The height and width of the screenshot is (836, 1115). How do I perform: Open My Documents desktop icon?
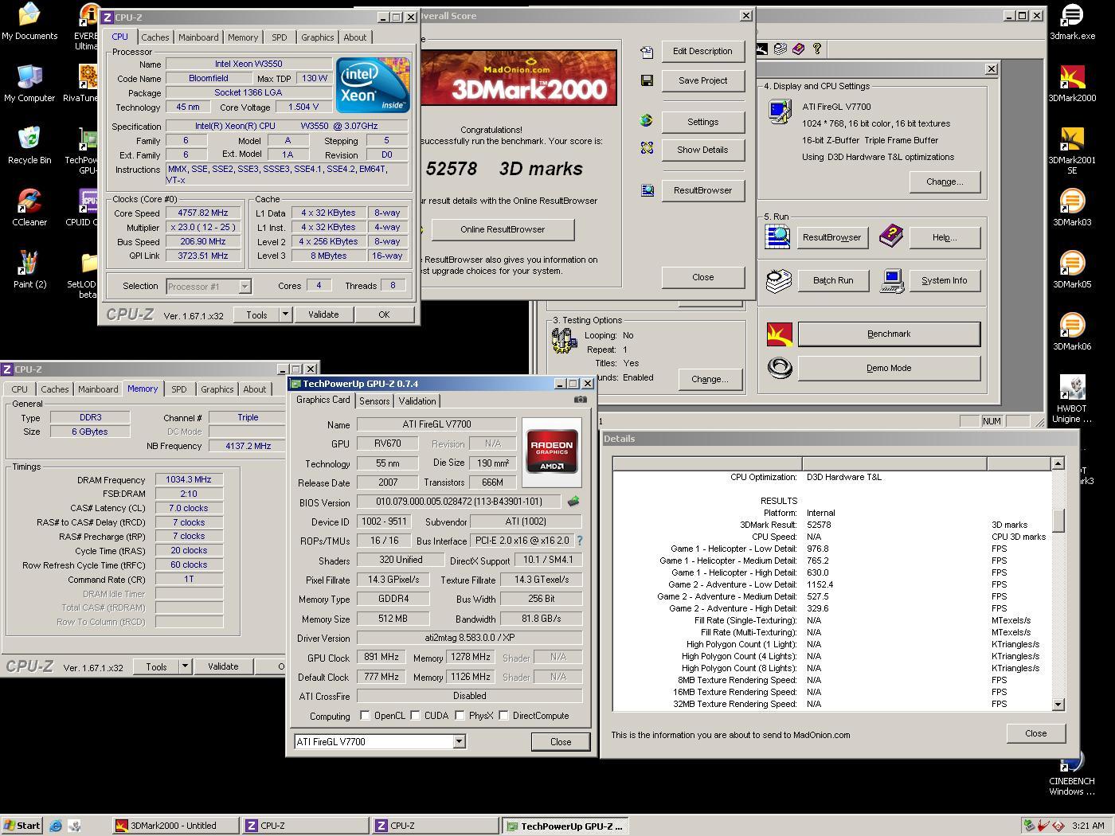coord(29,21)
